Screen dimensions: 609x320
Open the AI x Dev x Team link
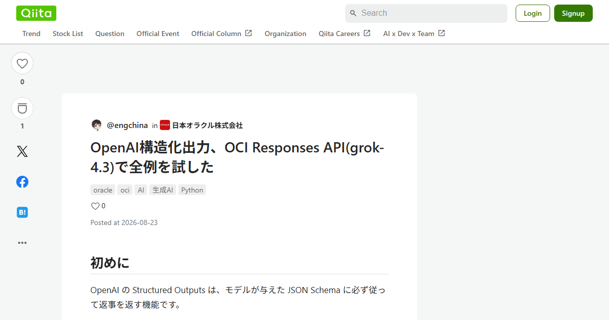click(414, 34)
